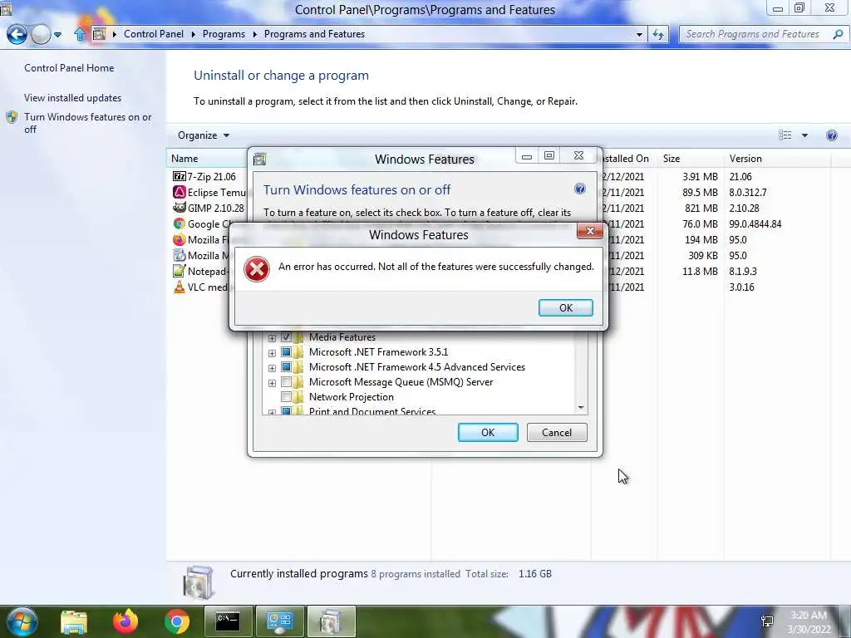Click the red error icon in dialog
This screenshot has height=638, width=851.
[257, 268]
